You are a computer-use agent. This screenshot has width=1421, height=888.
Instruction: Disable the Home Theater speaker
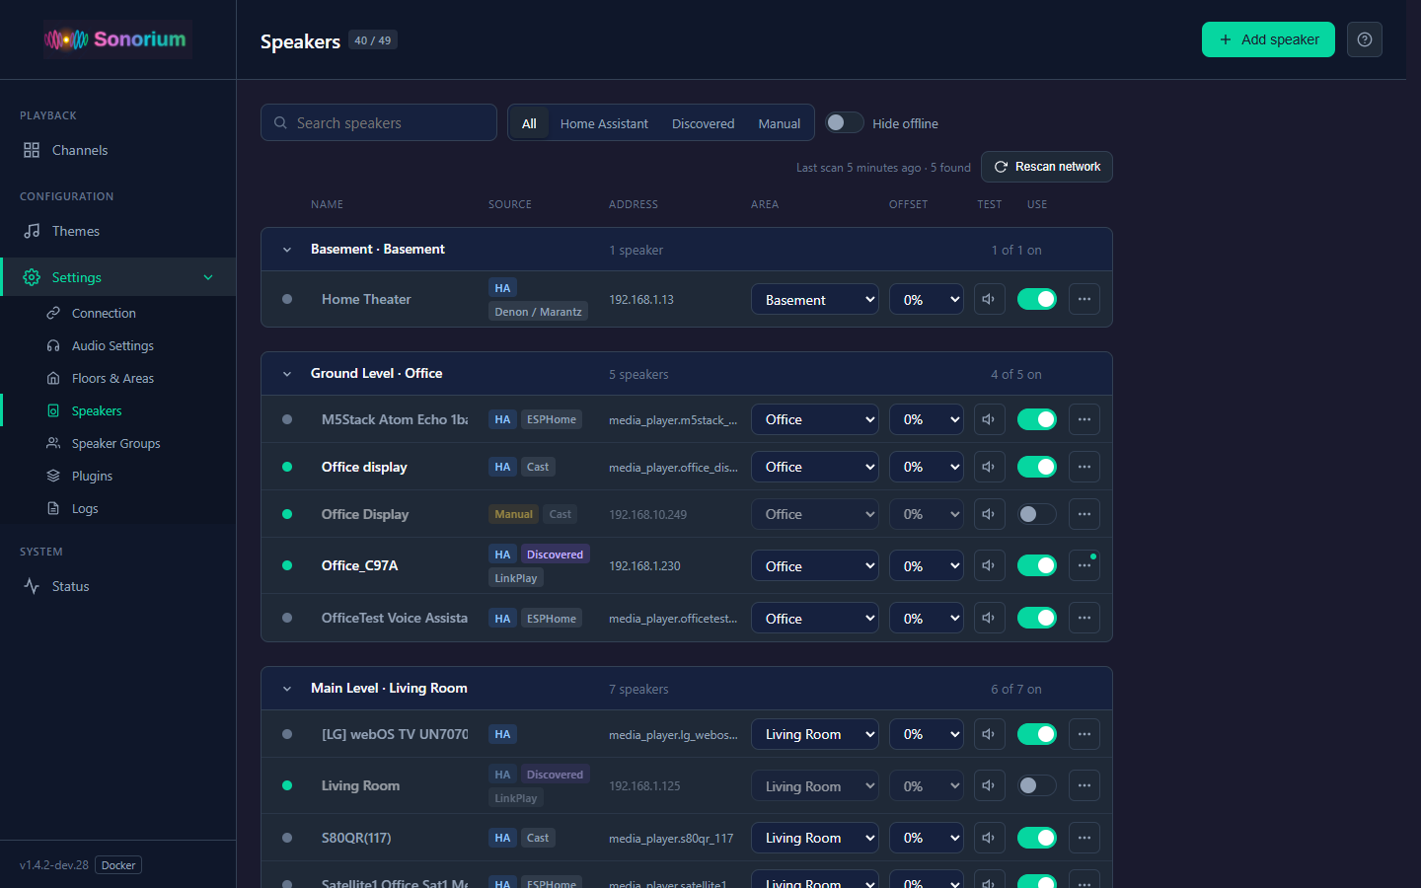1037,299
